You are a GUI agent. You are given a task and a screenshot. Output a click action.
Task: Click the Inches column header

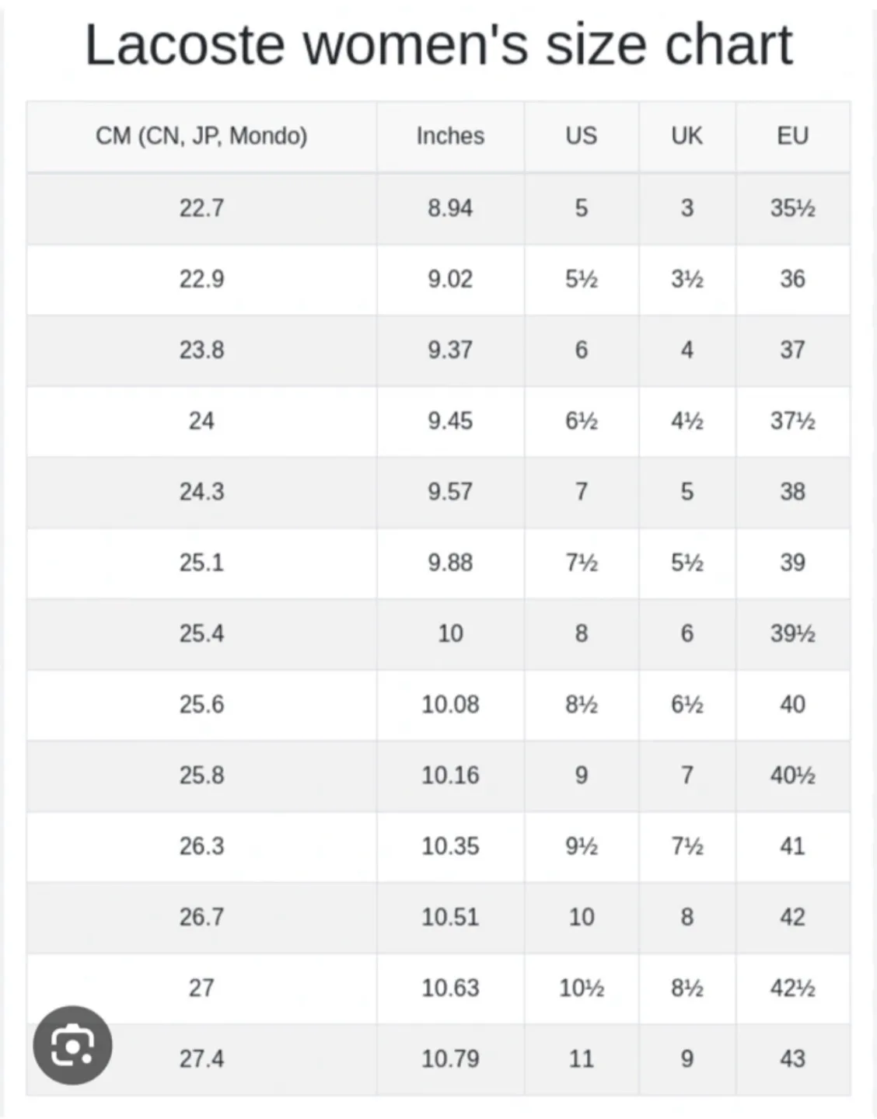(450, 136)
